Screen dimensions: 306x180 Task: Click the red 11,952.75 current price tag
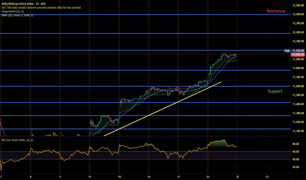point(298,54)
